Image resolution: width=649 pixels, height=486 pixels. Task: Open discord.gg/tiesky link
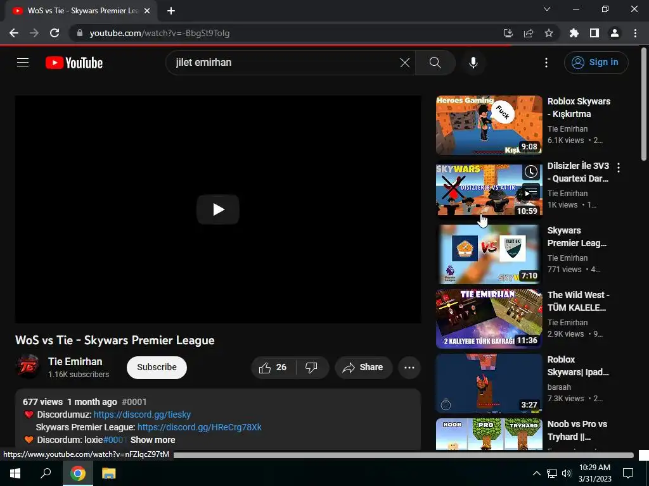click(142, 414)
